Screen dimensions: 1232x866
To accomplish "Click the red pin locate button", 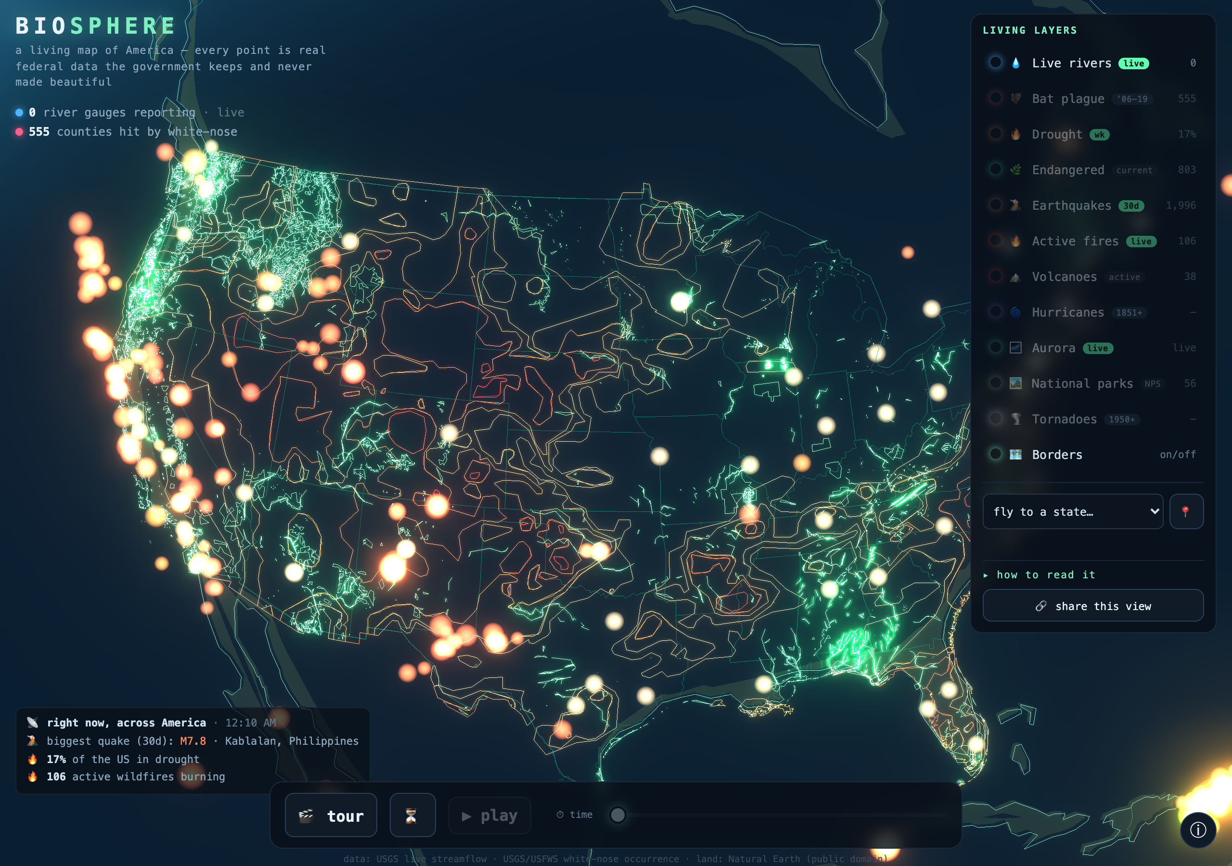I will 1186,511.
